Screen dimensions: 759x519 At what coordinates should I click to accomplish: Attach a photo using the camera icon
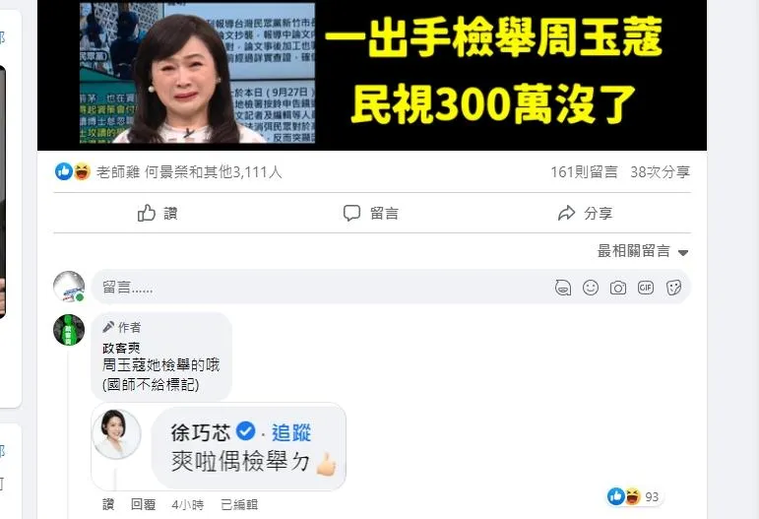pos(618,288)
